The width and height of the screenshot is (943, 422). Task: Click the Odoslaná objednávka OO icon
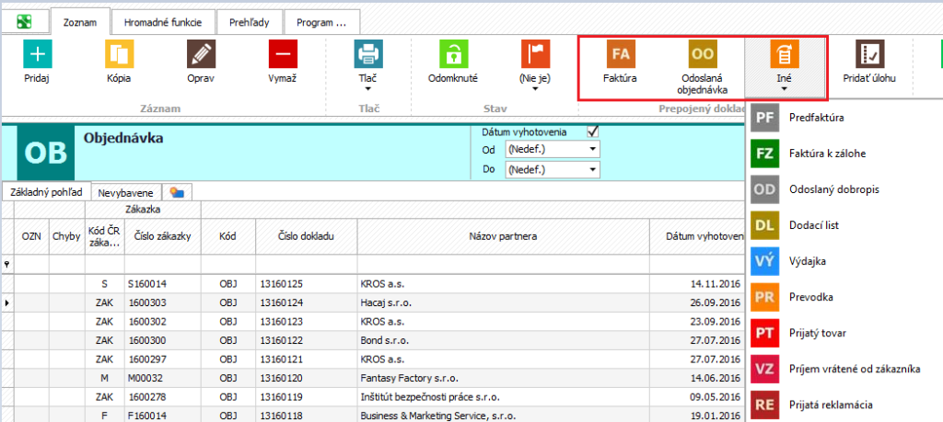point(703,54)
